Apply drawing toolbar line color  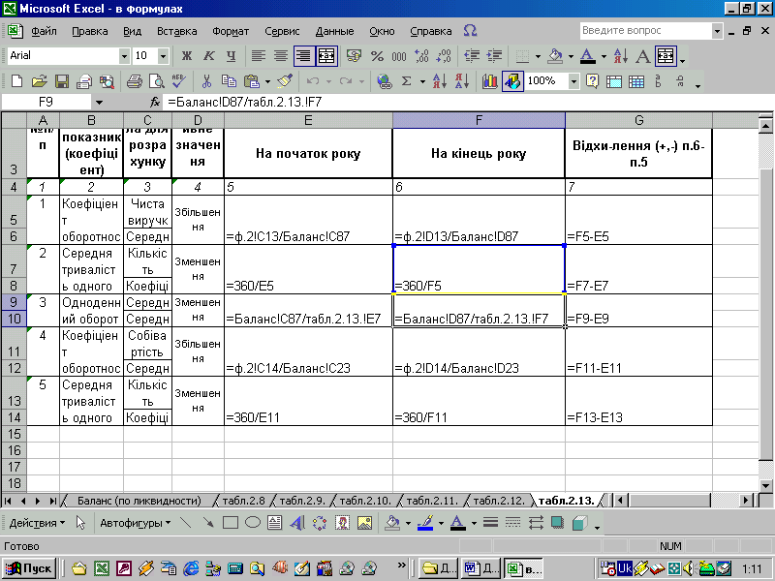click(x=425, y=523)
